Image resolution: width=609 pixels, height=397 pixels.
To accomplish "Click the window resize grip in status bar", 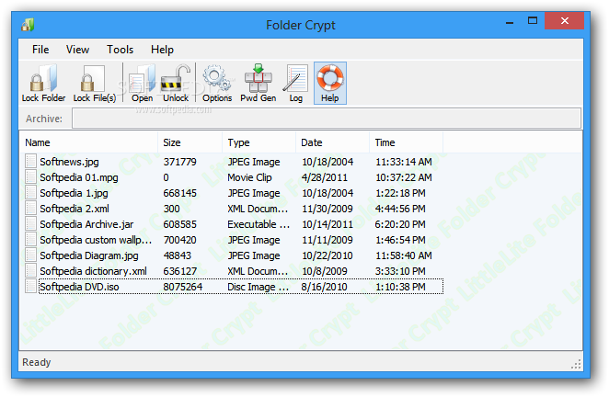I will [x=576, y=364].
